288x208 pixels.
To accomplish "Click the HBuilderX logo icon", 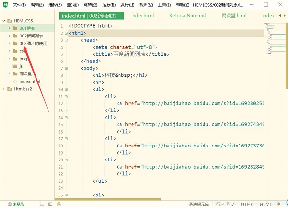I will point(5,5).
